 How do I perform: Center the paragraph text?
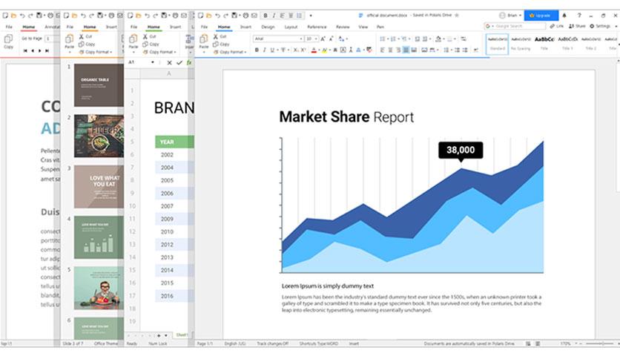coord(390,50)
